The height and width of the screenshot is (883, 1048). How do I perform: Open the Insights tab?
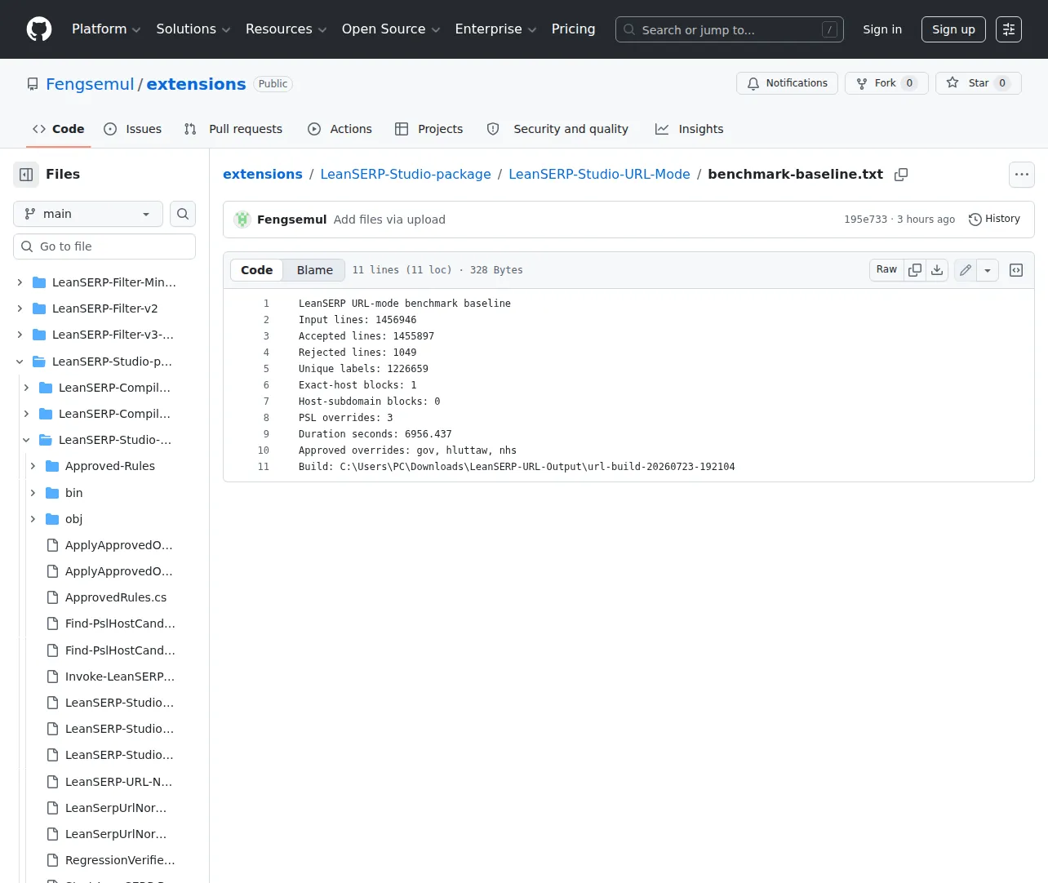pyautogui.click(x=690, y=129)
